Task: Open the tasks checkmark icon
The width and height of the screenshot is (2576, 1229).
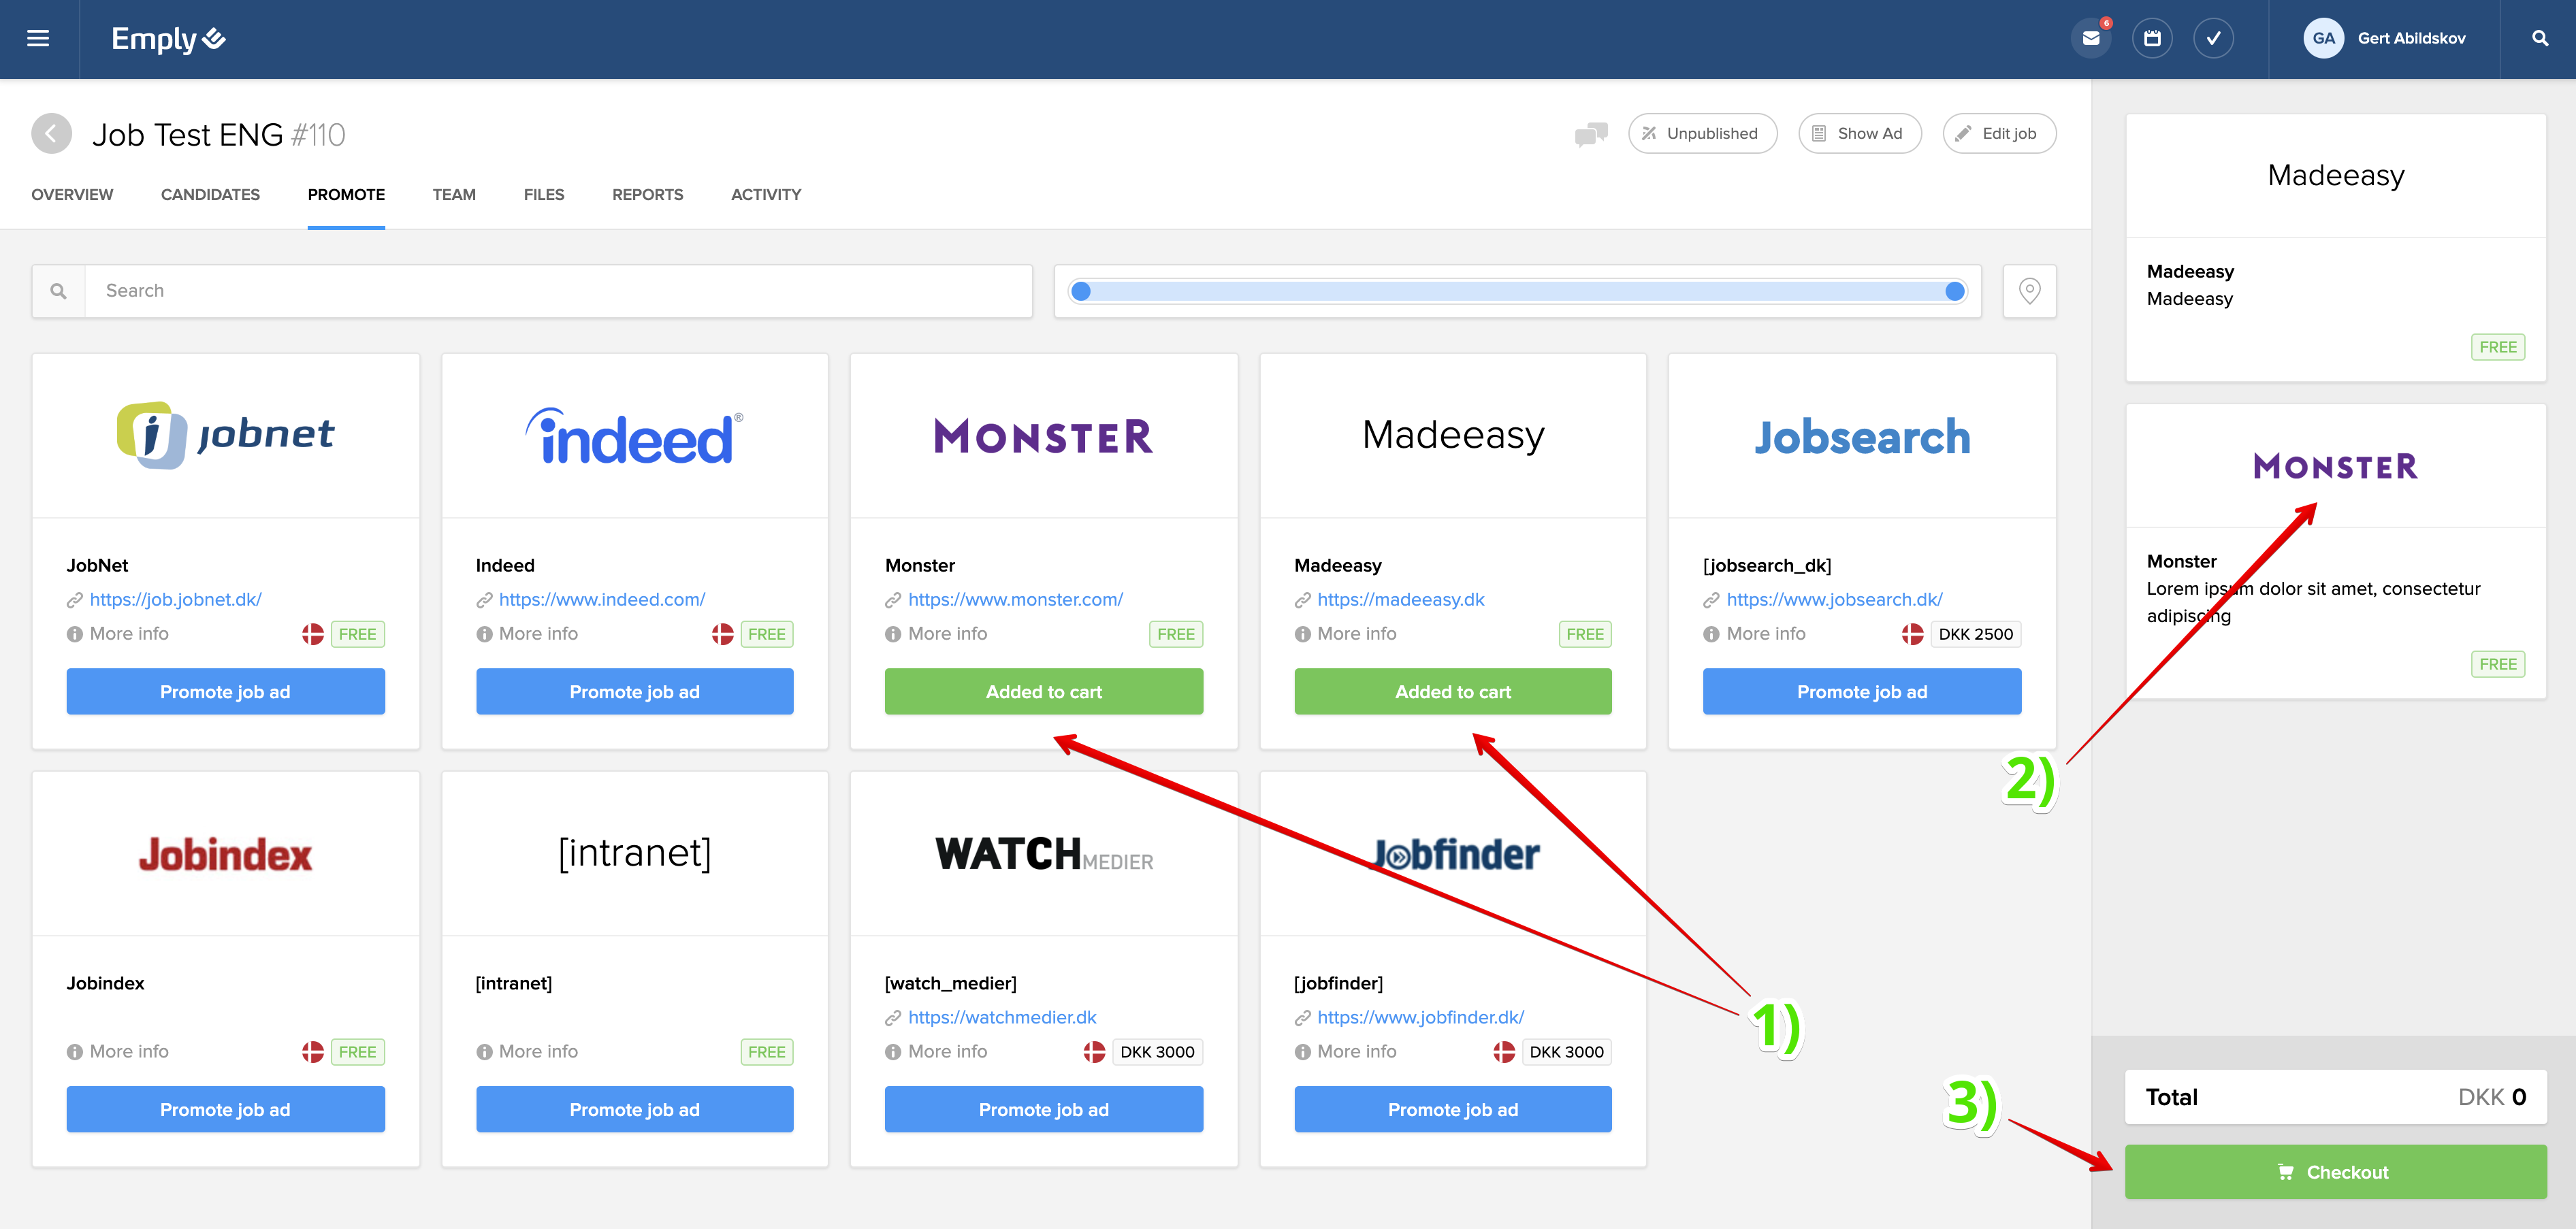Action: click(x=2213, y=39)
